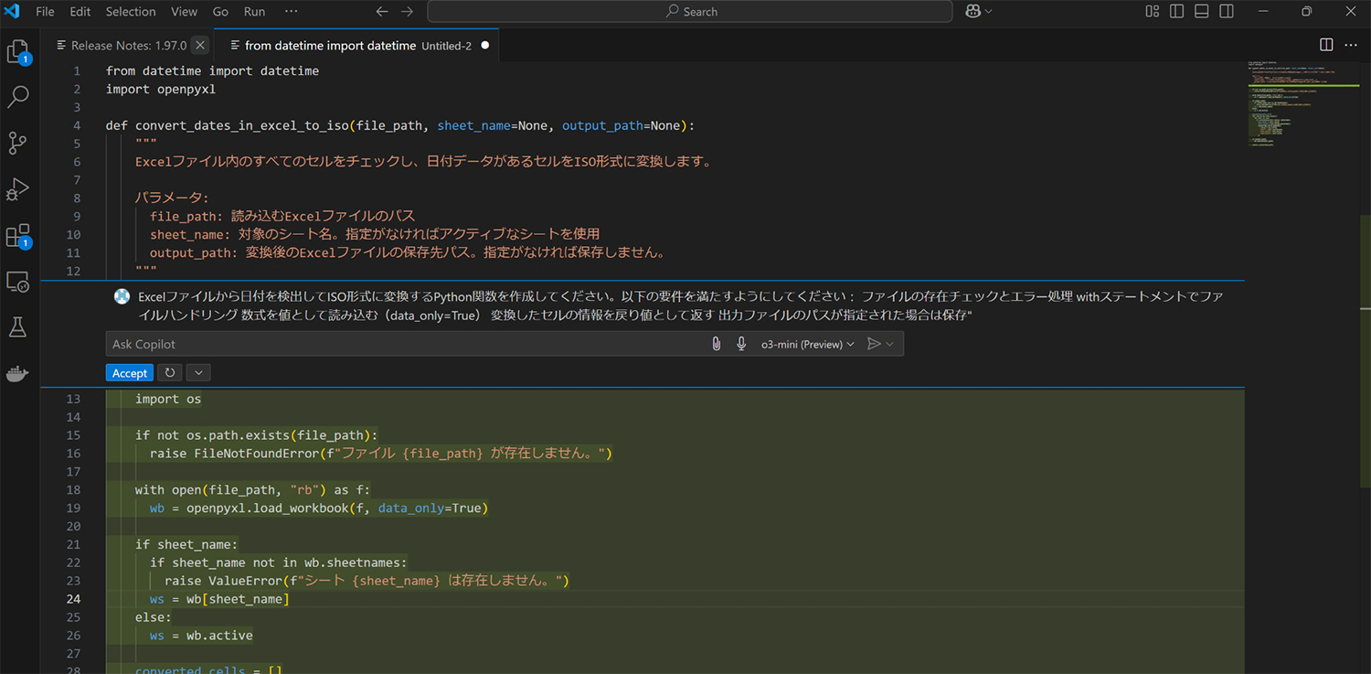Click 'パラメータ:' docstring line
Viewport: 1371px width, 674px height.
tap(172, 198)
